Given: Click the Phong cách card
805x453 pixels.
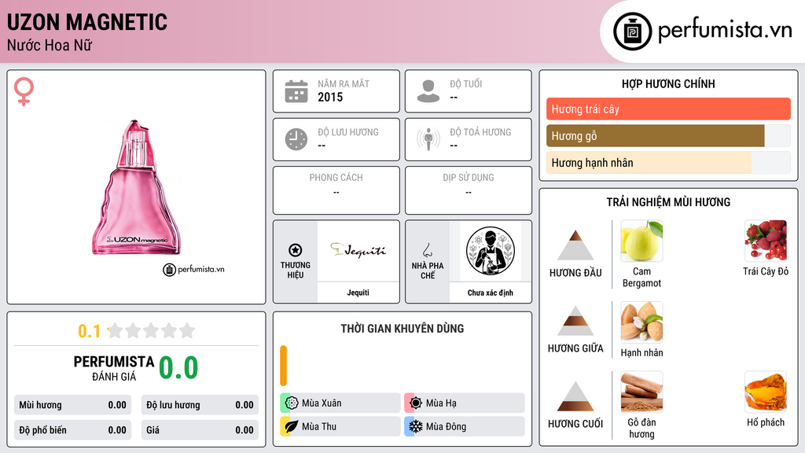Looking at the screenshot, I should pyautogui.click(x=336, y=190).
